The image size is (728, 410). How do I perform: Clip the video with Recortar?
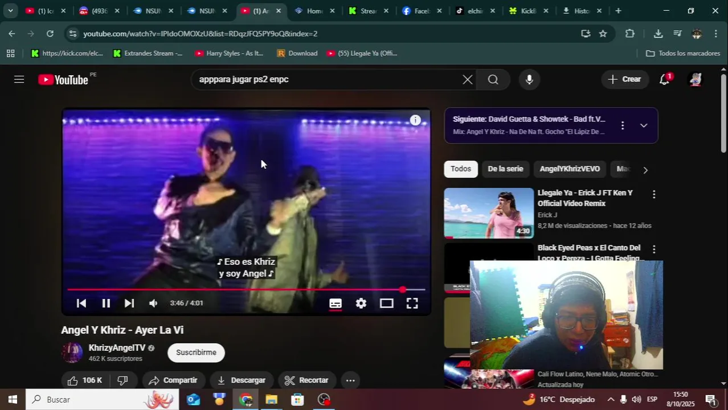coord(306,380)
